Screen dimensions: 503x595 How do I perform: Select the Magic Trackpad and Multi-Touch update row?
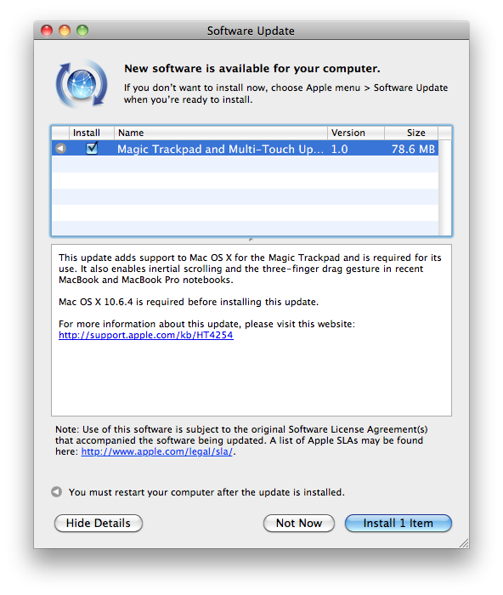pos(245,149)
